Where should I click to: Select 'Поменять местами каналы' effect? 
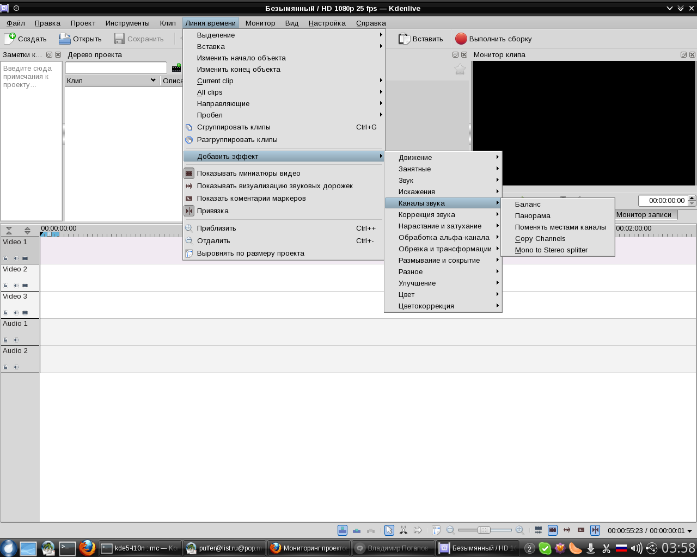click(558, 227)
